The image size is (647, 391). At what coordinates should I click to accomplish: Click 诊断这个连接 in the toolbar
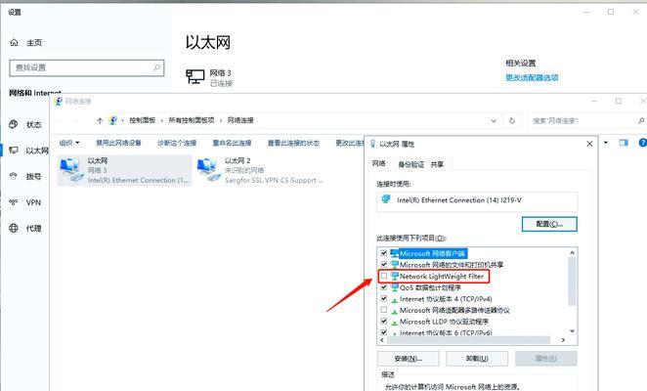(177, 143)
